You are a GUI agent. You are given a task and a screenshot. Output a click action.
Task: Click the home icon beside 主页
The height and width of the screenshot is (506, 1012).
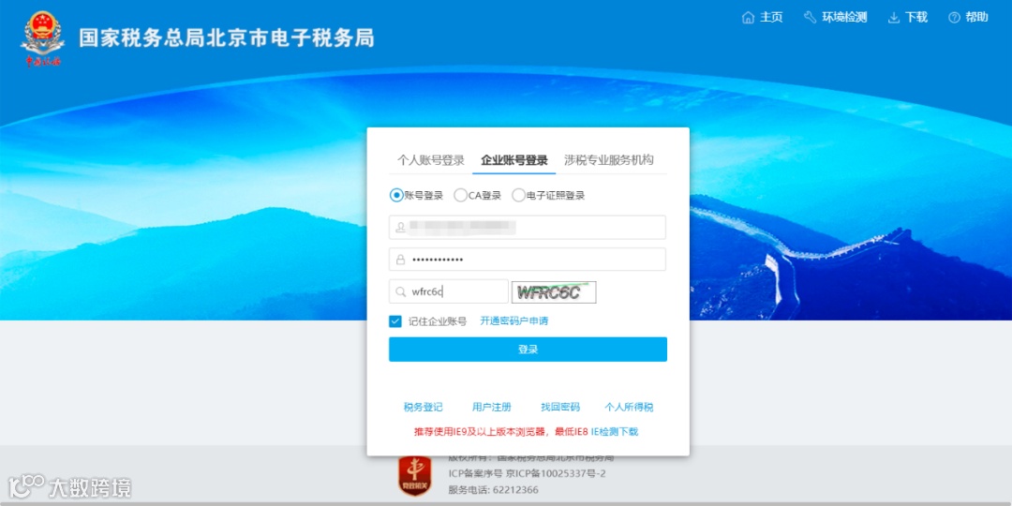coord(748,18)
